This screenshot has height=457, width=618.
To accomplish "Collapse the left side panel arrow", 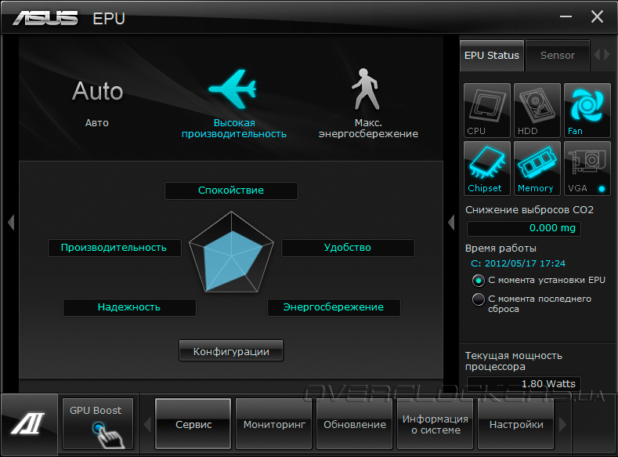I will [11, 223].
